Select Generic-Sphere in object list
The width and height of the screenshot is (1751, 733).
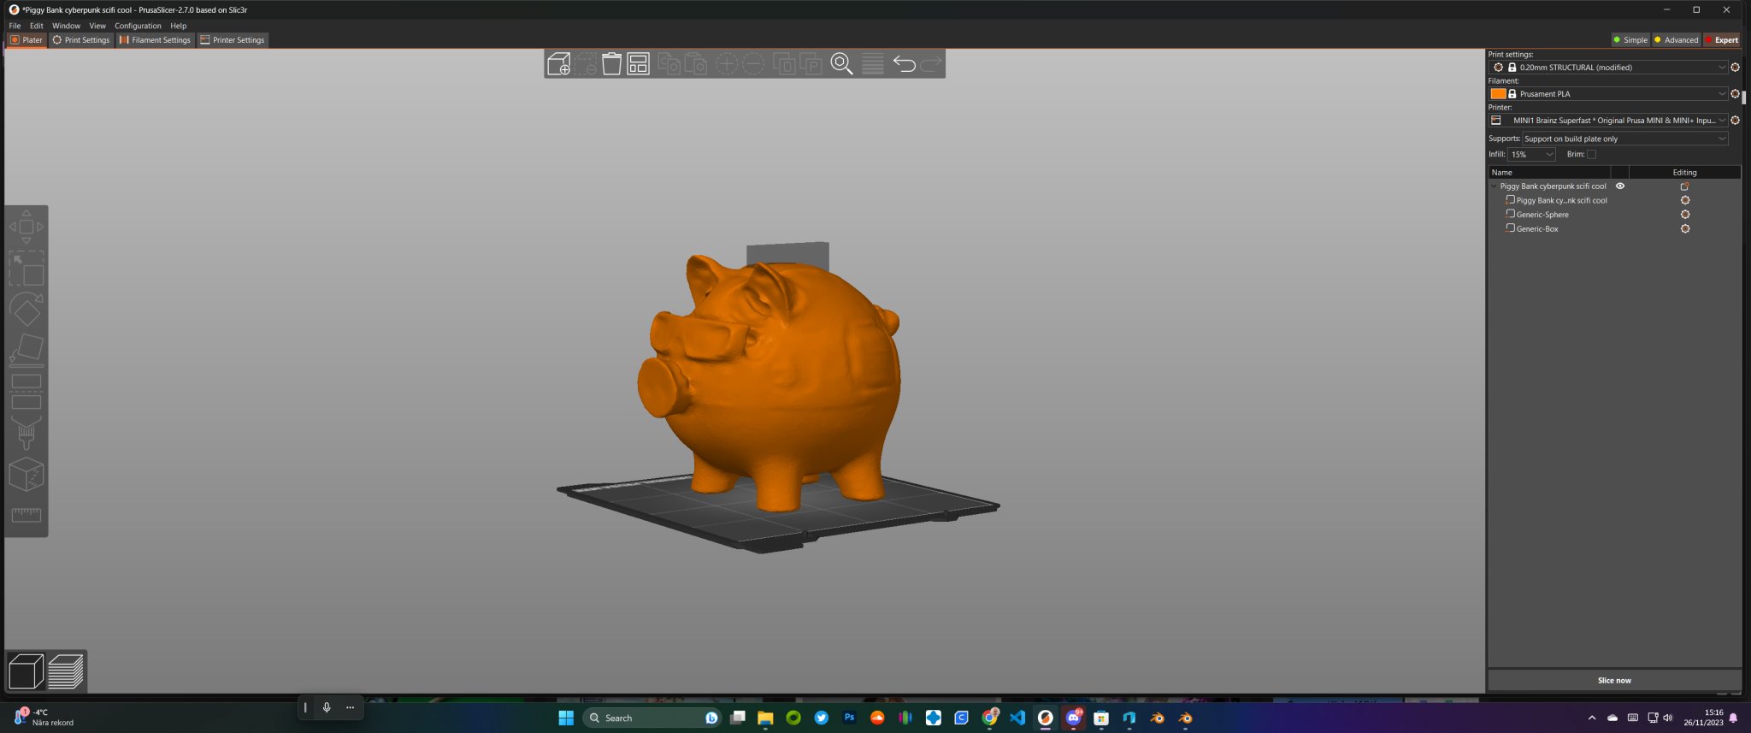1542,215
